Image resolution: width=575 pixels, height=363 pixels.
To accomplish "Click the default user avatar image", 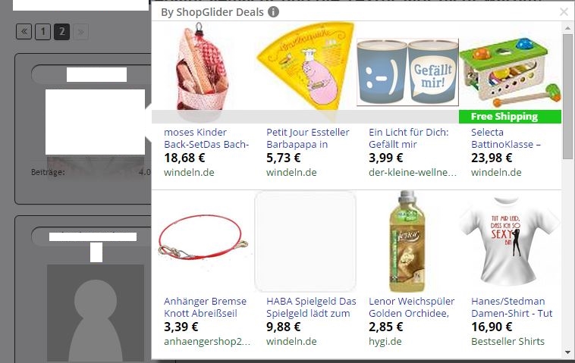I will pyautogui.click(x=96, y=313).
